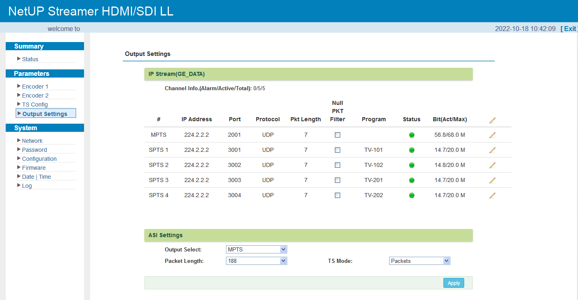This screenshot has height=300, width=578.
Task: Click the green status light for SPTS 1
Action: pos(412,150)
